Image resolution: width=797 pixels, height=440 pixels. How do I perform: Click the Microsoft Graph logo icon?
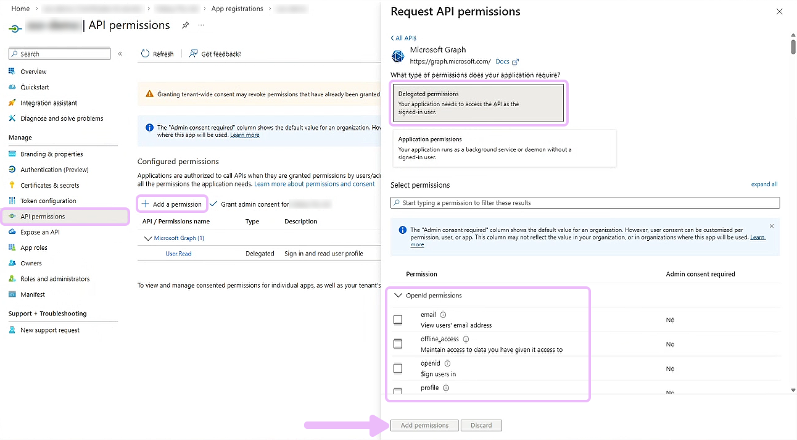398,56
